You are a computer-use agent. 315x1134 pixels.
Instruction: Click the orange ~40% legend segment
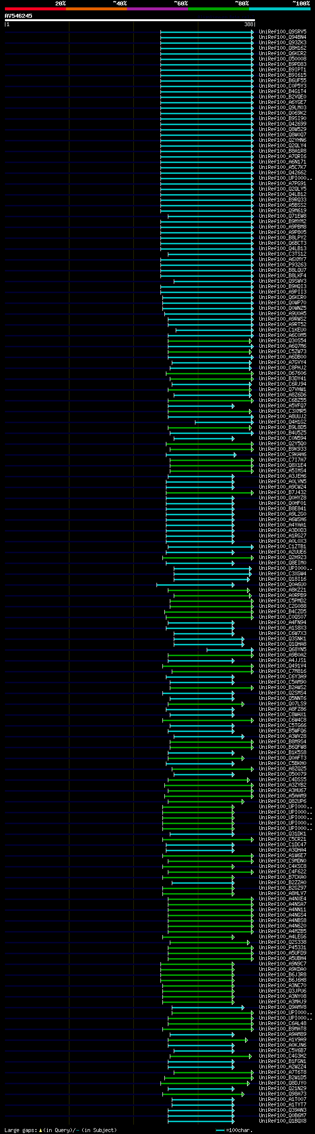click(x=96, y=9)
